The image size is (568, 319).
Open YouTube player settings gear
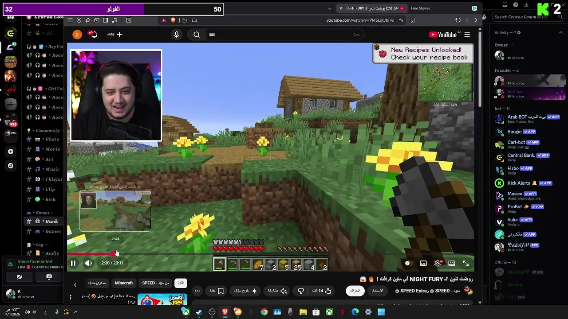438,263
